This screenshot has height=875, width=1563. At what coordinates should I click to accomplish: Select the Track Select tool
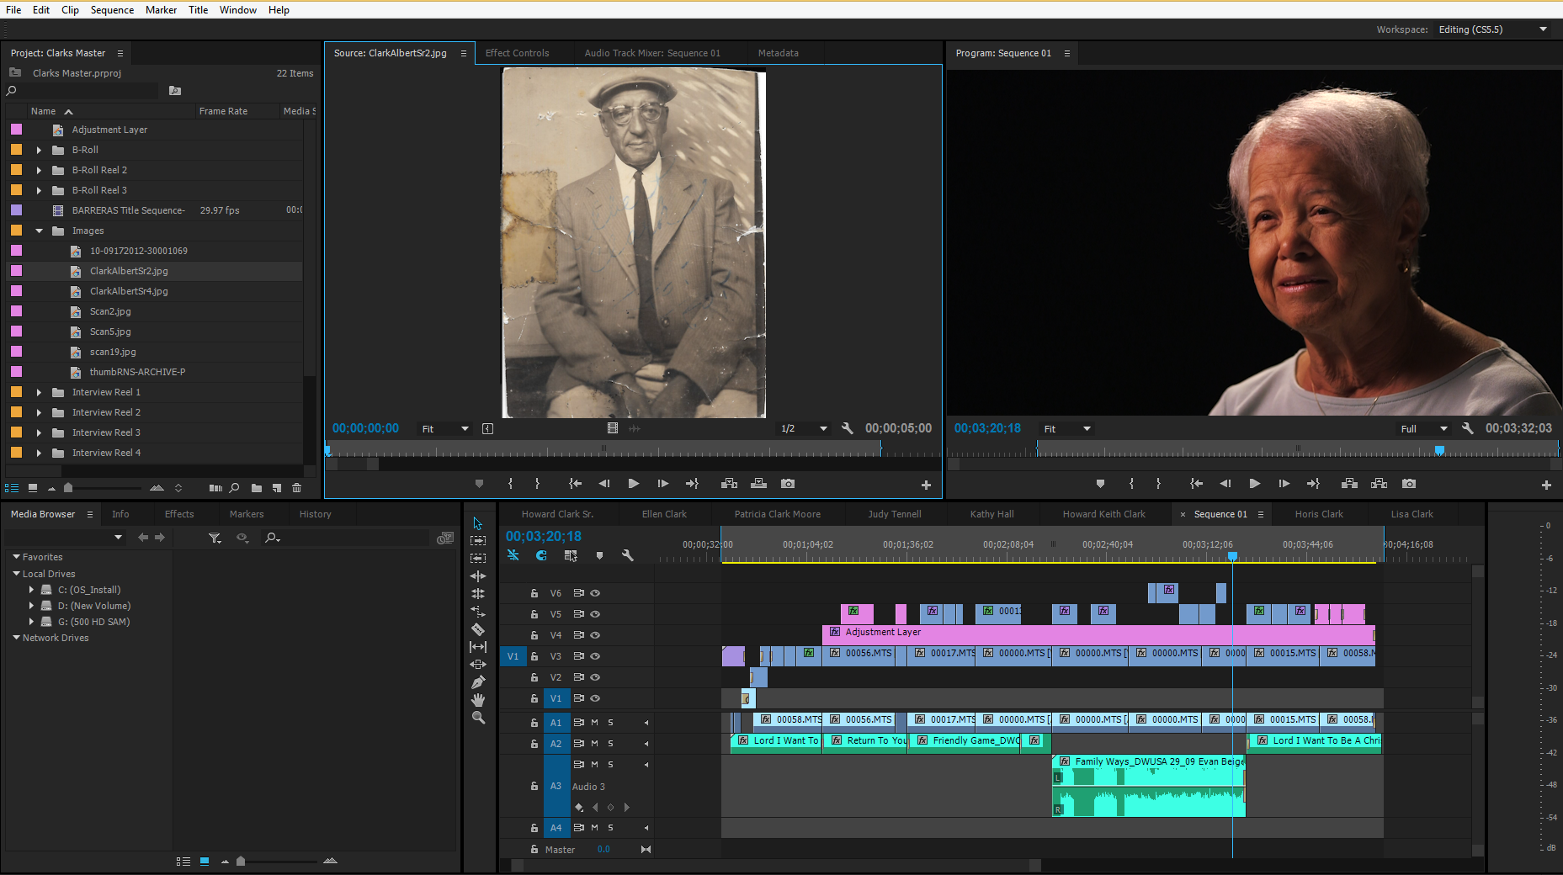coord(478,541)
